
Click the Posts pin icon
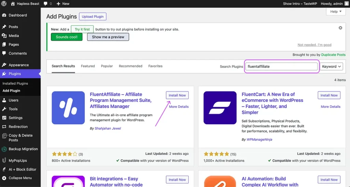coord(4,27)
